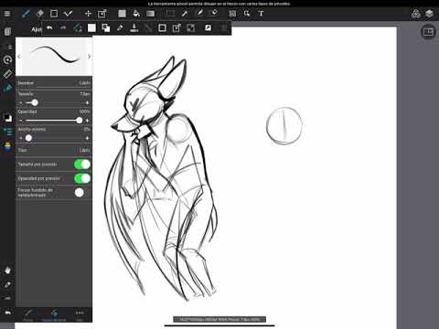The width and height of the screenshot is (439, 329).
Task: Toggle brush-eraser switch in shortcut bar
Action: [78, 28]
